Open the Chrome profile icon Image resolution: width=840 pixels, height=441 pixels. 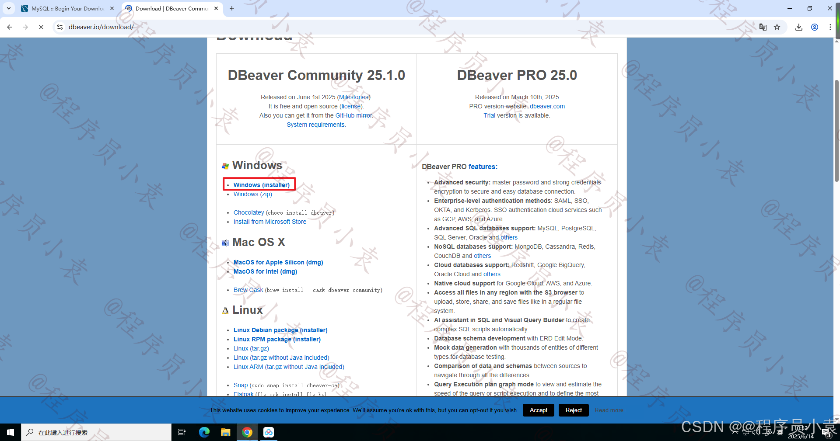815,27
